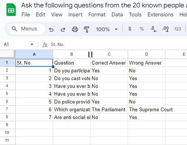The width and height of the screenshot is (187, 145).
Task: Select column D header
Action: coord(147,54)
